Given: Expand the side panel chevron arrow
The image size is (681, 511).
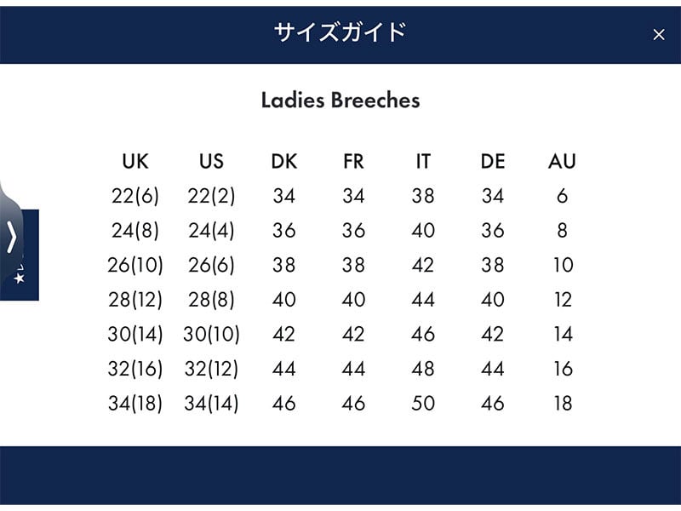Looking at the screenshot, I should click(x=12, y=237).
